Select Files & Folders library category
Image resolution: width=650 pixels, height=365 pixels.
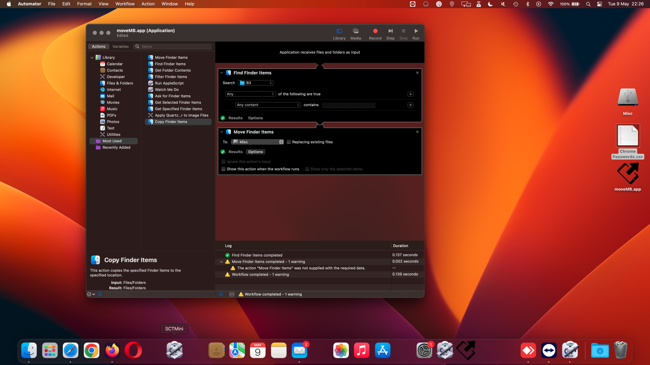(x=120, y=83)
